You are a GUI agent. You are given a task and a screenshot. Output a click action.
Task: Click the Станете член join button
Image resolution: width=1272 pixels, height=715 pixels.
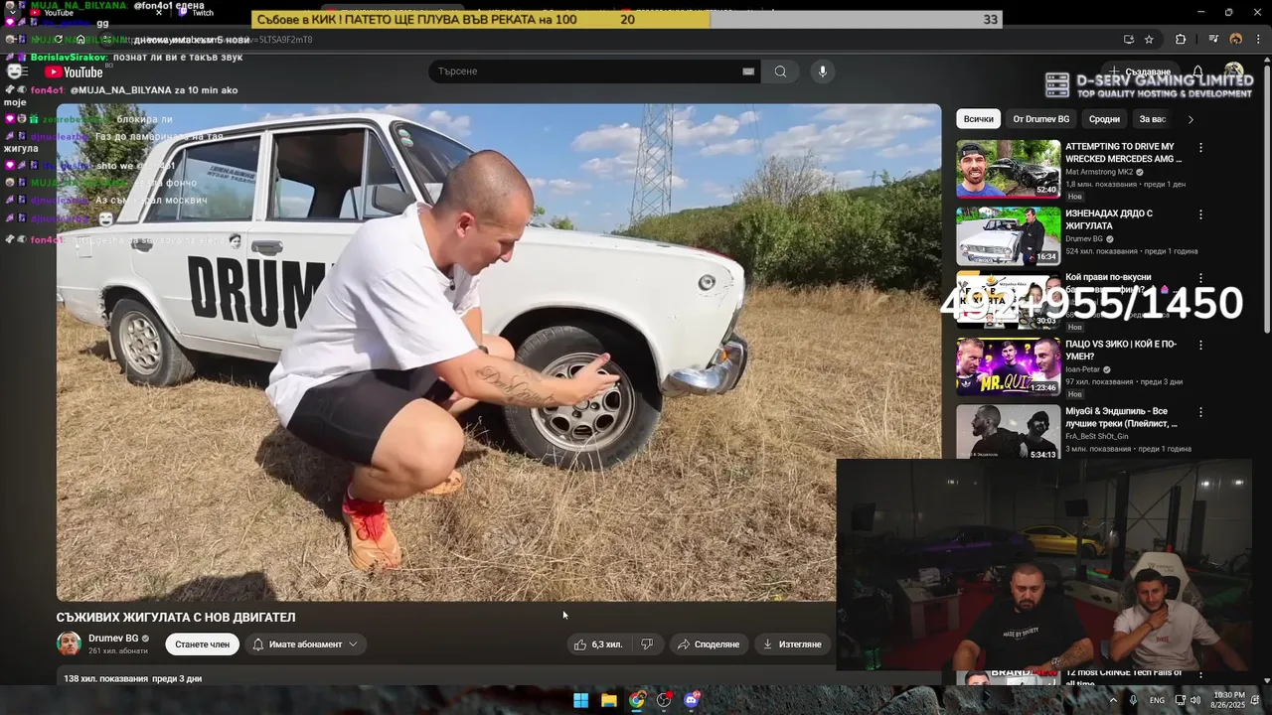click(202, 644)
